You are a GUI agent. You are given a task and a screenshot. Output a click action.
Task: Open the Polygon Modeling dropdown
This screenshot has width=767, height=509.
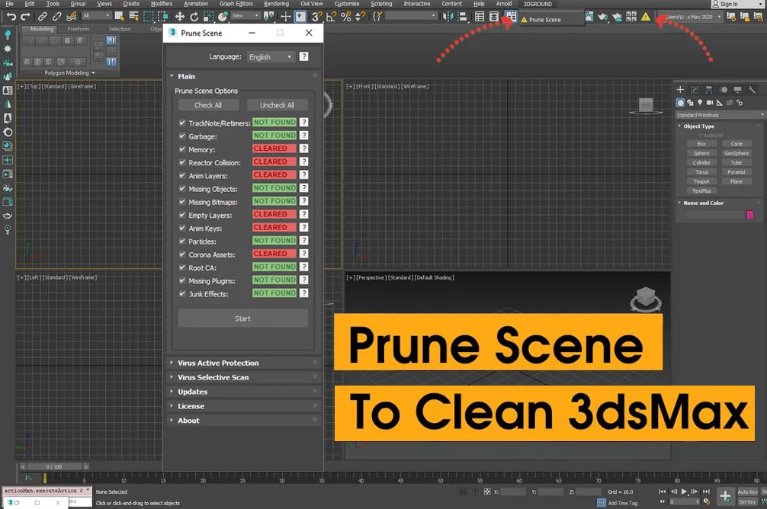pyautogui.click(x=69, y=73)
